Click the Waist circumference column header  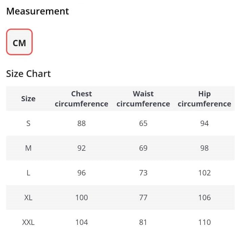tap(143, 99)
